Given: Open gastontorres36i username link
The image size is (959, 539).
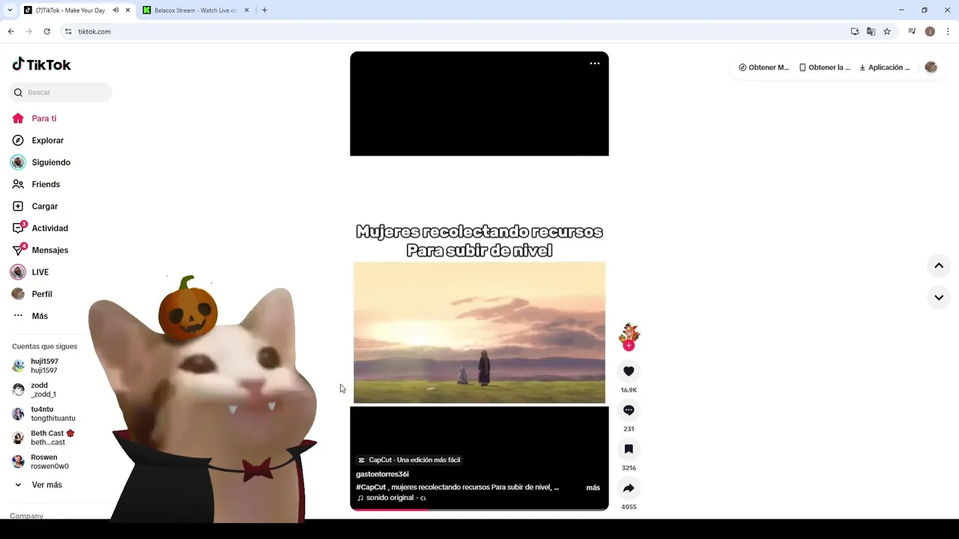Looking at the screenshot, I should [382, 474].
